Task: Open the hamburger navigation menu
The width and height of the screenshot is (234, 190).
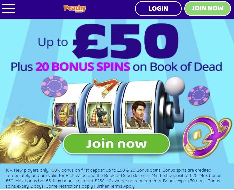Action: 9,9
